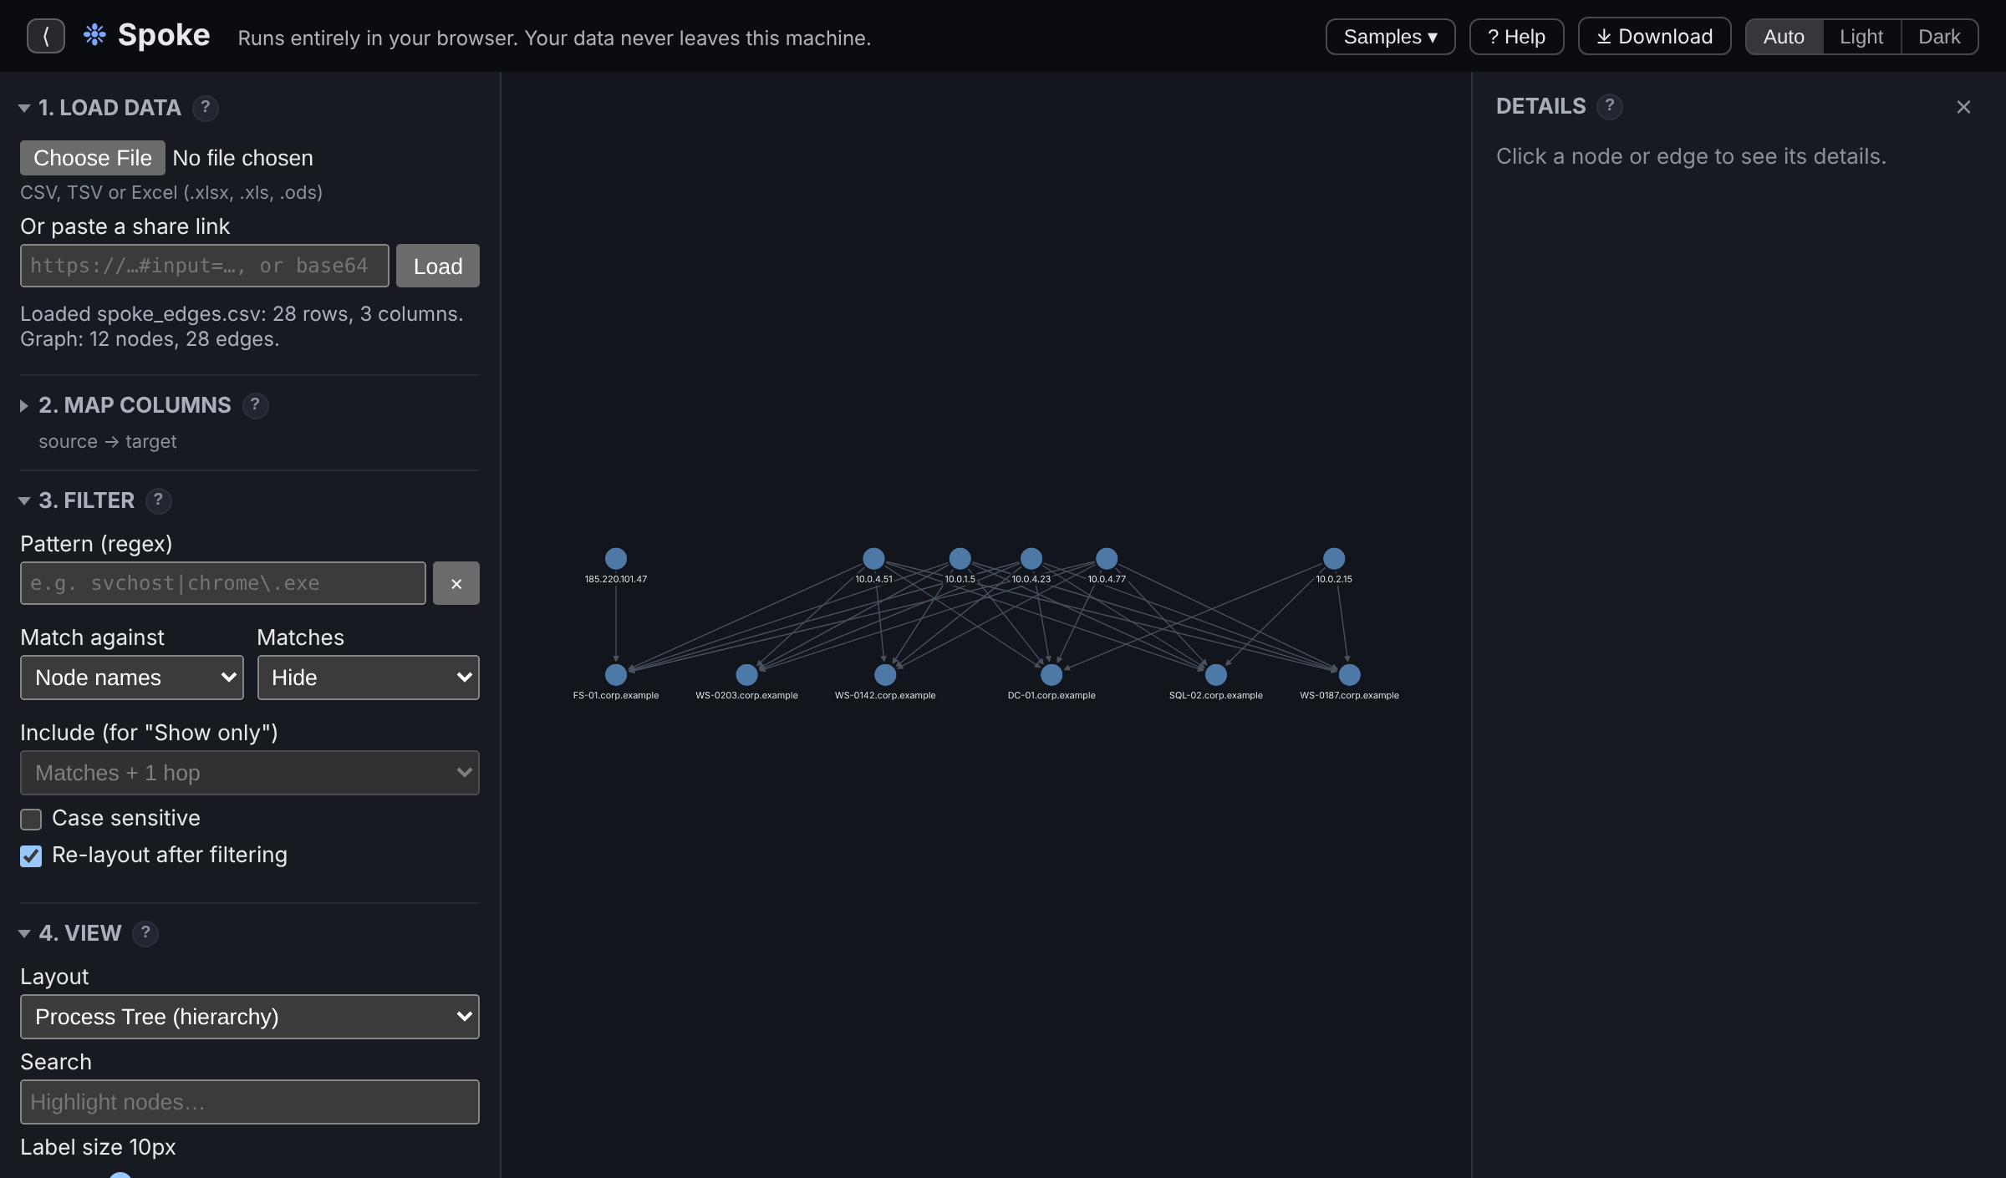Click the Highlight nodes search field
2006x1178 pixels.
tap(250, 1102)
